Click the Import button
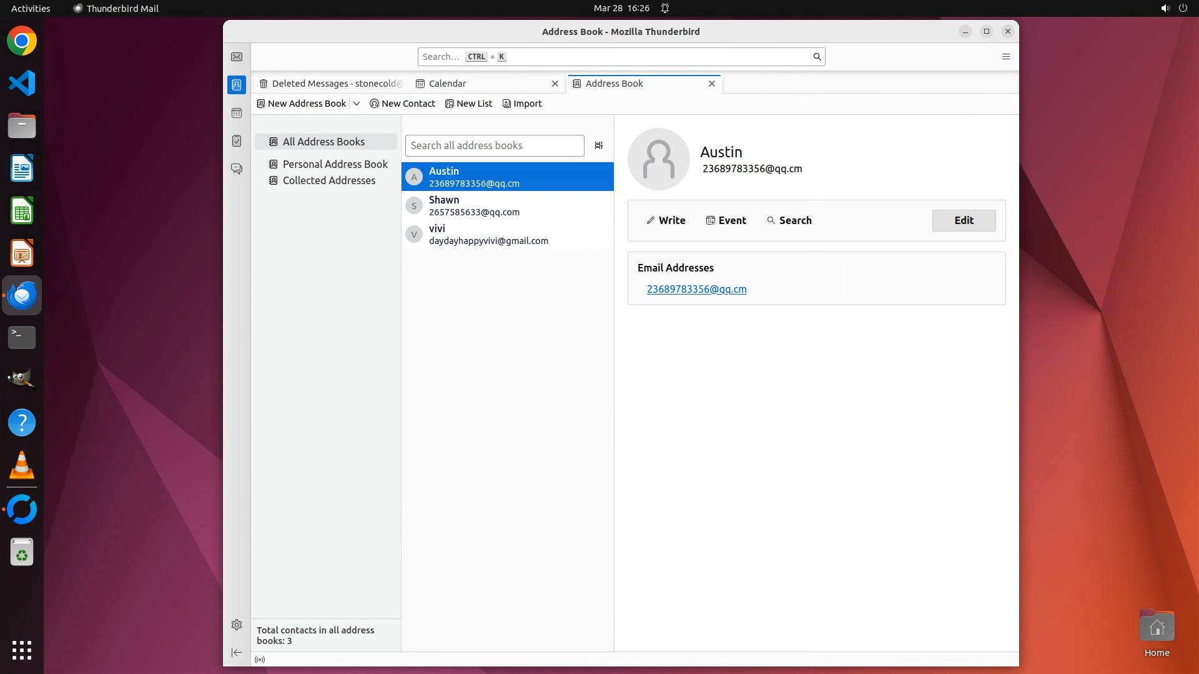Viewport: 1199px width, 674px height. click(522, 104)
